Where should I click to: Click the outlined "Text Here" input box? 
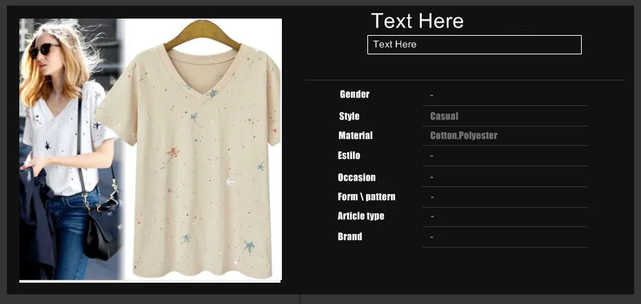[474, 45]
